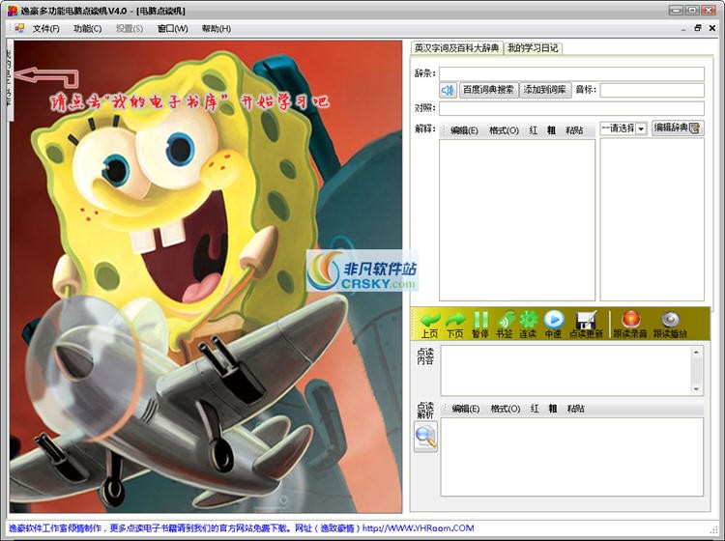
Task: Open the 功能(C) menu
Action: (87, 29)
